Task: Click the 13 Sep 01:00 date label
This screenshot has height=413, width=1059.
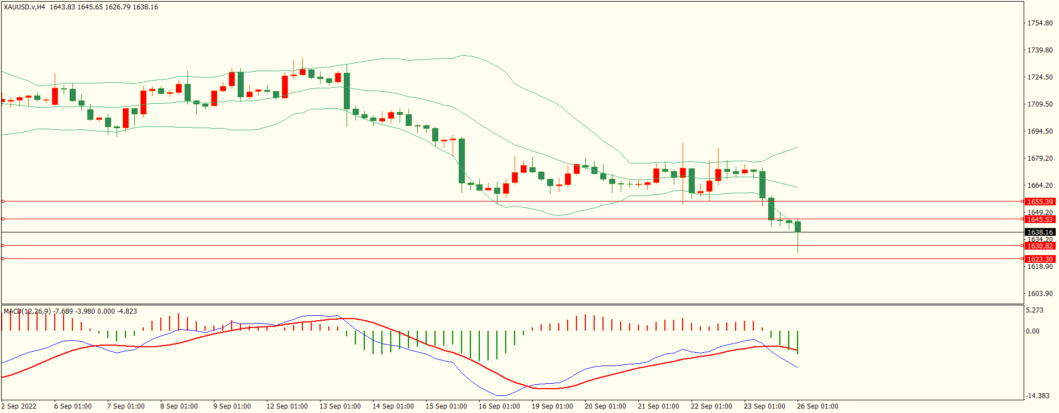Action: (340, 406)
